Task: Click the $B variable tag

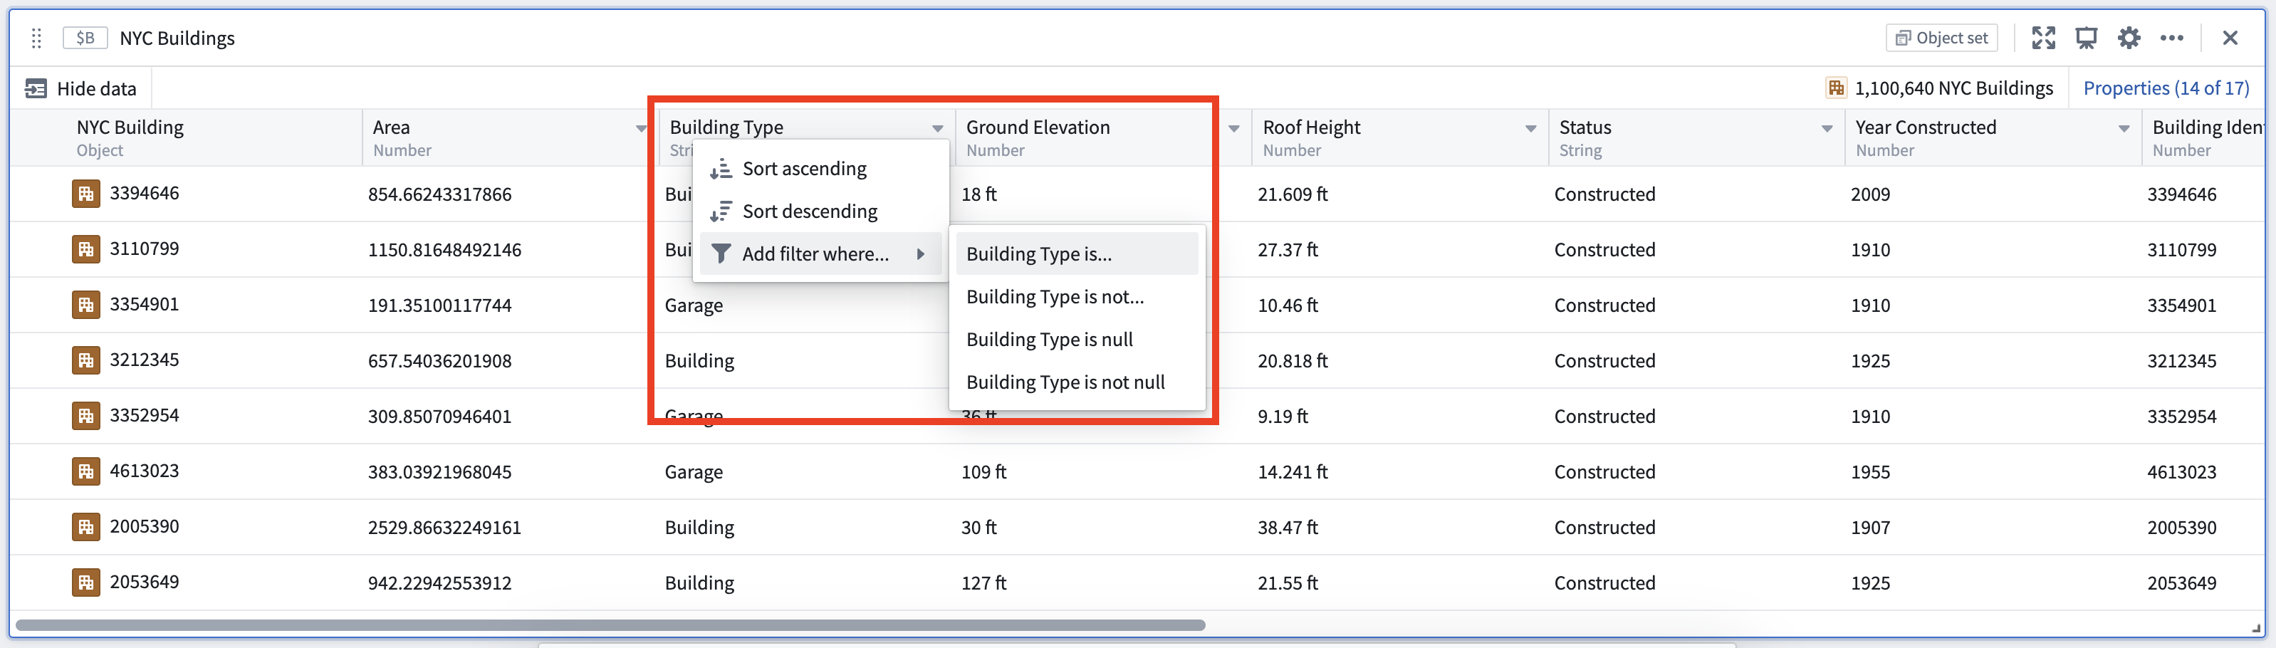Action: tap(85, 38)
